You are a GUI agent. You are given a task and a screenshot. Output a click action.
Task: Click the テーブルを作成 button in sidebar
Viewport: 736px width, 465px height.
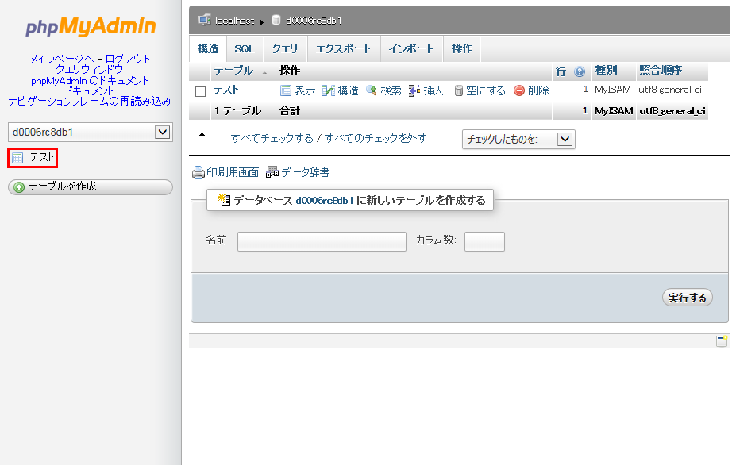90,187
